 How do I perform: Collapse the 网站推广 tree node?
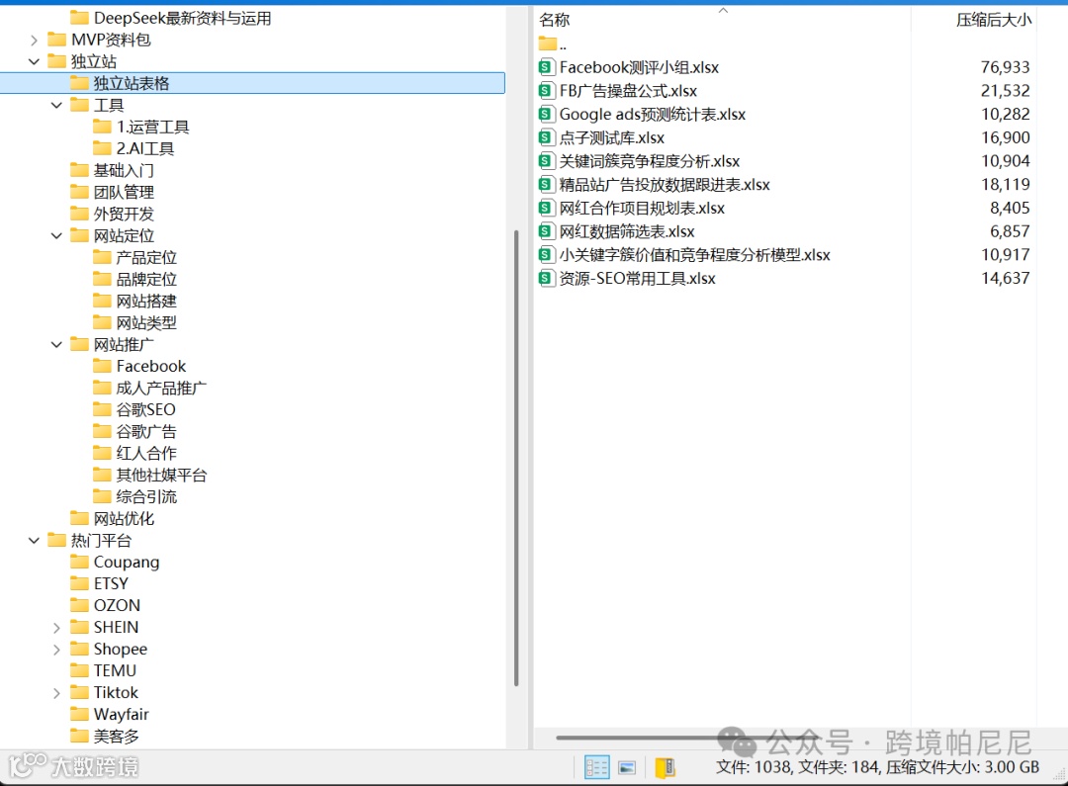click(x=56, y=345)
